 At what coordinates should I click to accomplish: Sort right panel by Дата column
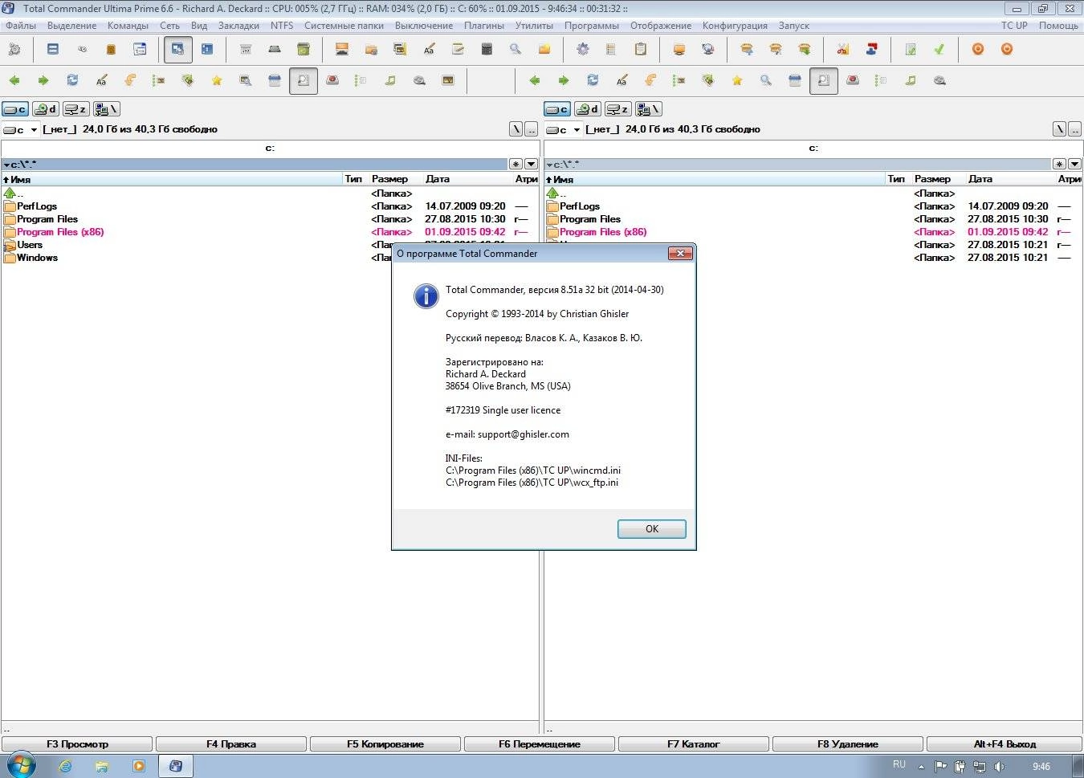click(x=1010, y=179)
